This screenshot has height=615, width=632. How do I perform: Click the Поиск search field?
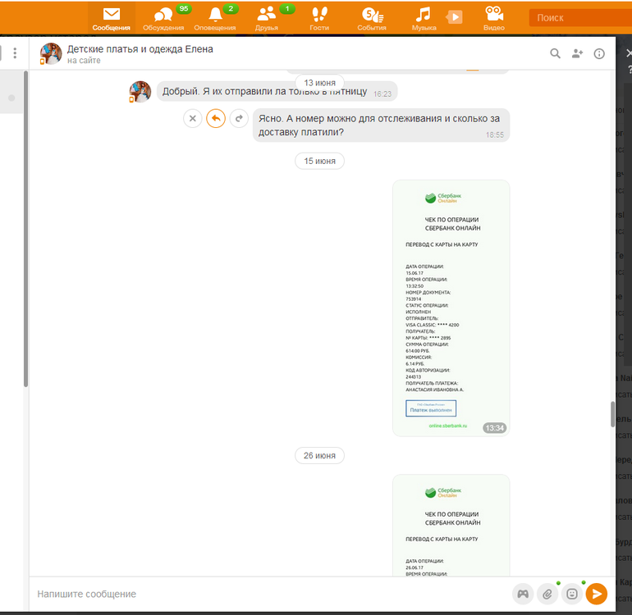click(x=579, y=17)
